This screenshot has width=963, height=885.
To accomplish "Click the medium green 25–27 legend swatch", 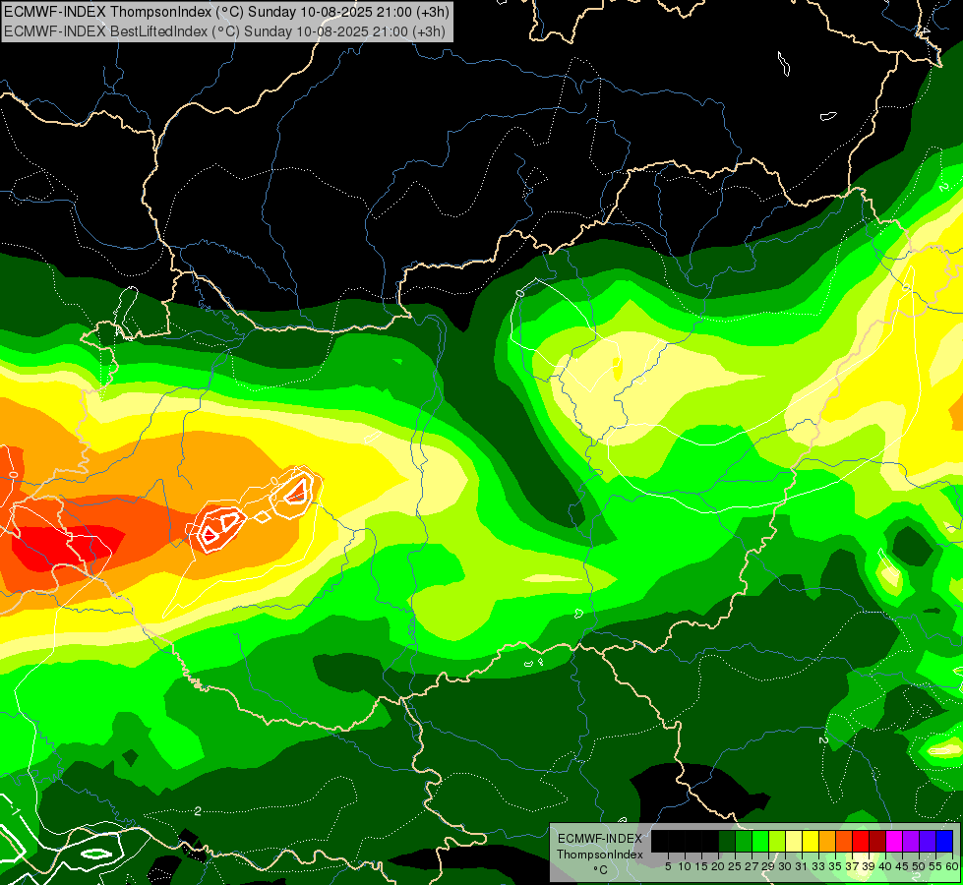I will (744, 841).
